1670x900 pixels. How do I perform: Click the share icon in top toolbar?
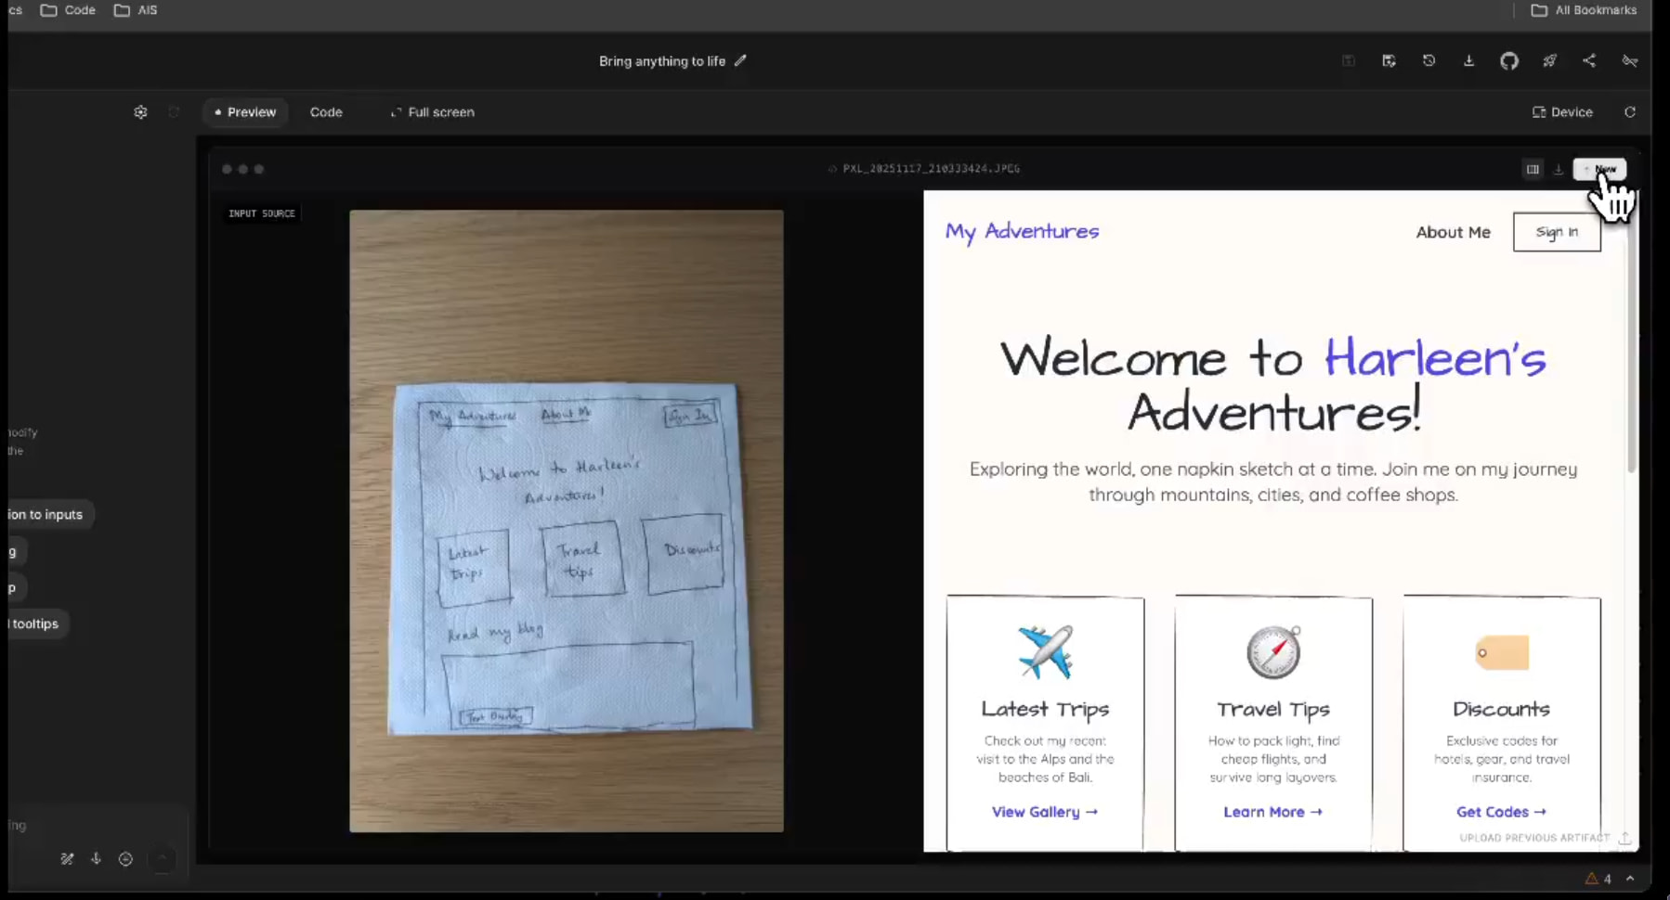[x=1589, y=61]
